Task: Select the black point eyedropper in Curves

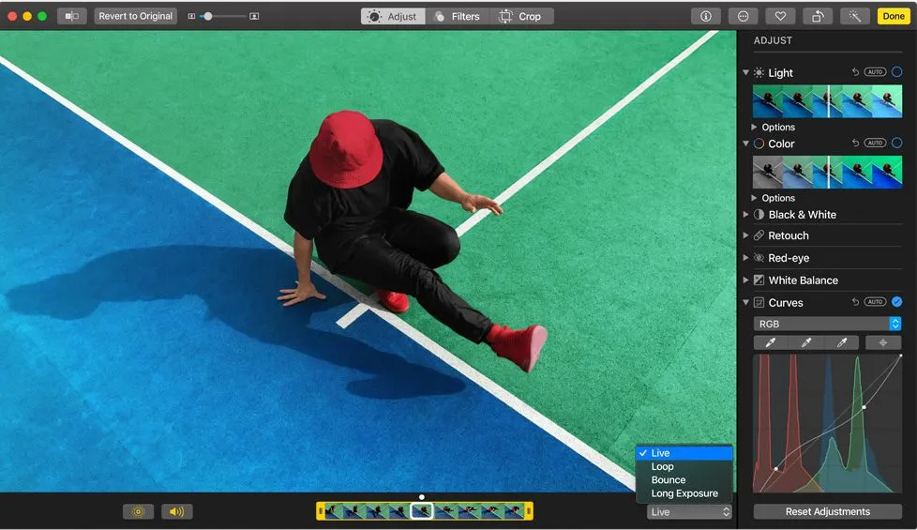Action: pos(771,342)
